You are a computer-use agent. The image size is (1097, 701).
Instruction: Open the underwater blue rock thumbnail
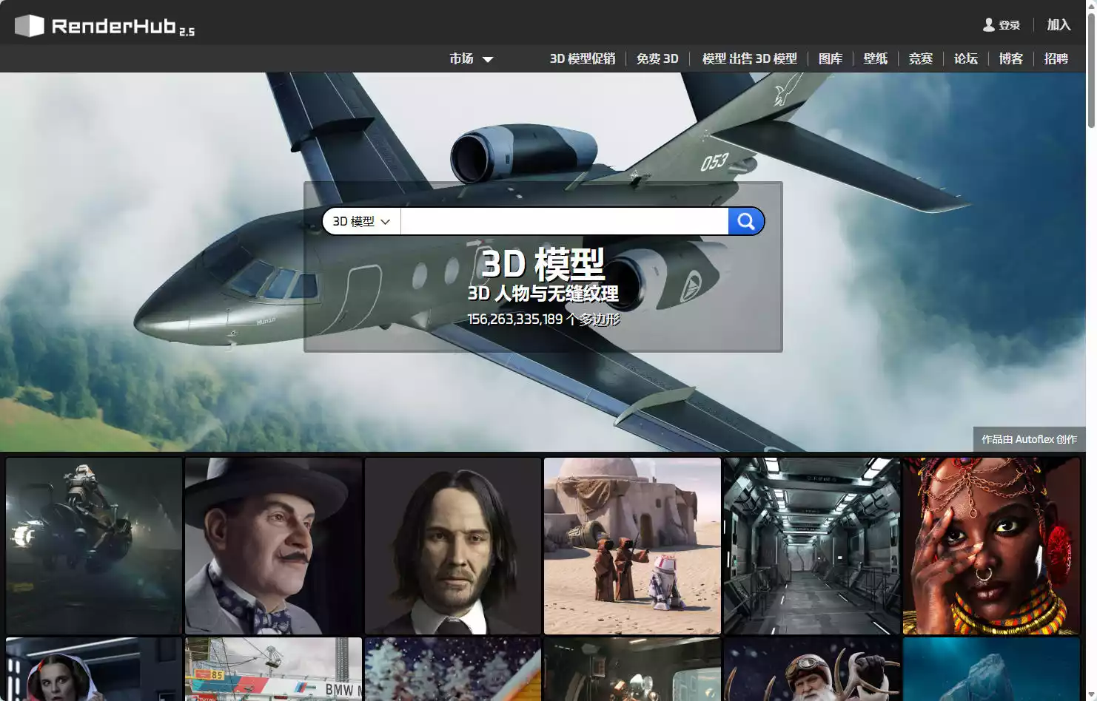tap(991, 669)
